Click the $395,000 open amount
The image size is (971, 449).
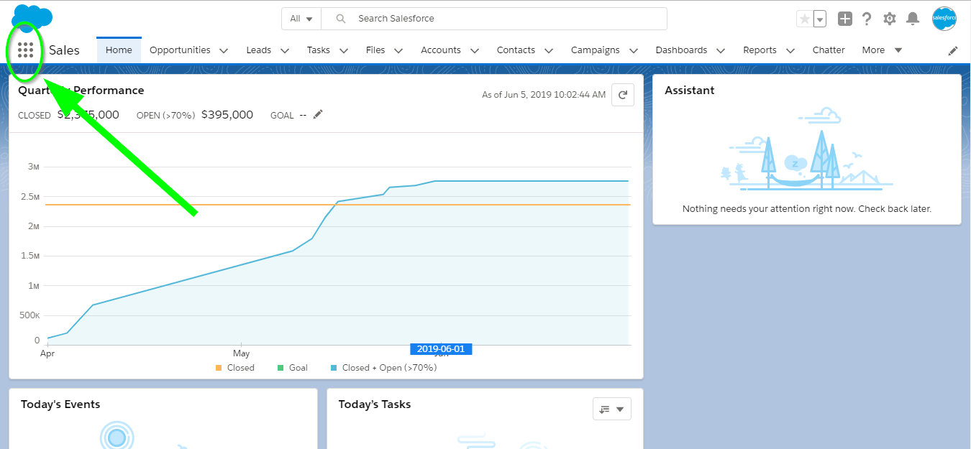click(227, 114)
